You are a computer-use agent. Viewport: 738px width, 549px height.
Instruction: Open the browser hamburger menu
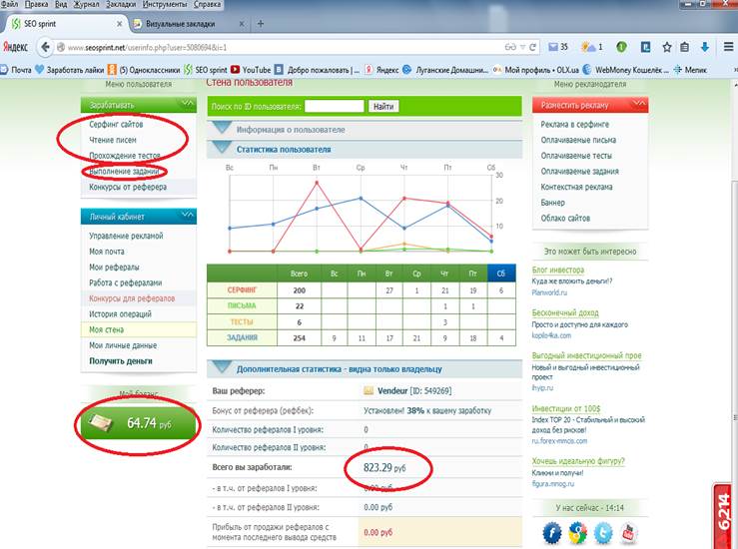point(728,47)
